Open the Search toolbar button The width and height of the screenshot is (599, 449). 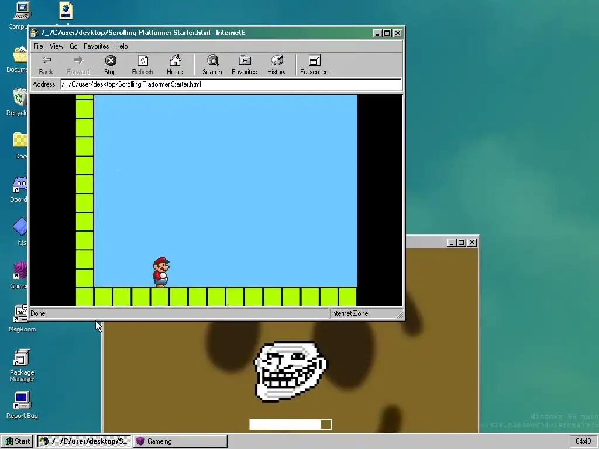tap(212, 65)
